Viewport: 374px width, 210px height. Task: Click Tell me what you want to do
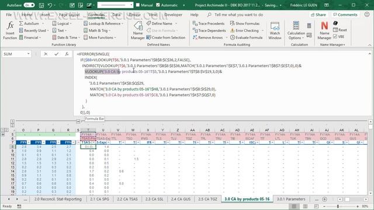pos(238,15)
